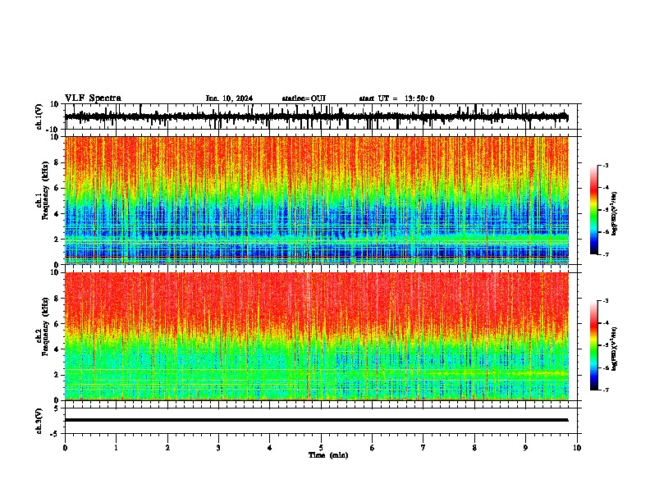This screenshot has height=502, width=650.
Task: Click the ch.1 waveform trace panel
Action: pos(321,116)
